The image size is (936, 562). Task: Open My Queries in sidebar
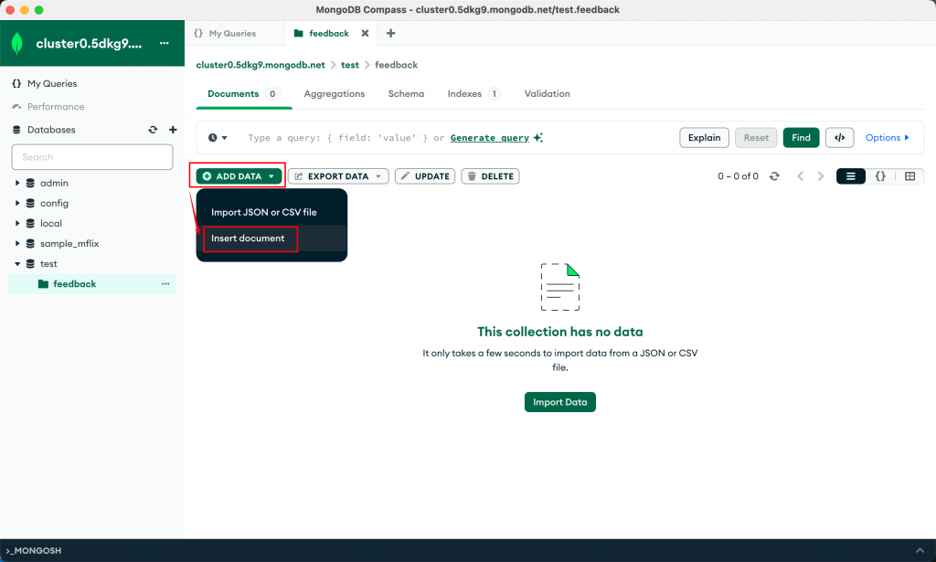pyautogui.click(x=52, y=83)
